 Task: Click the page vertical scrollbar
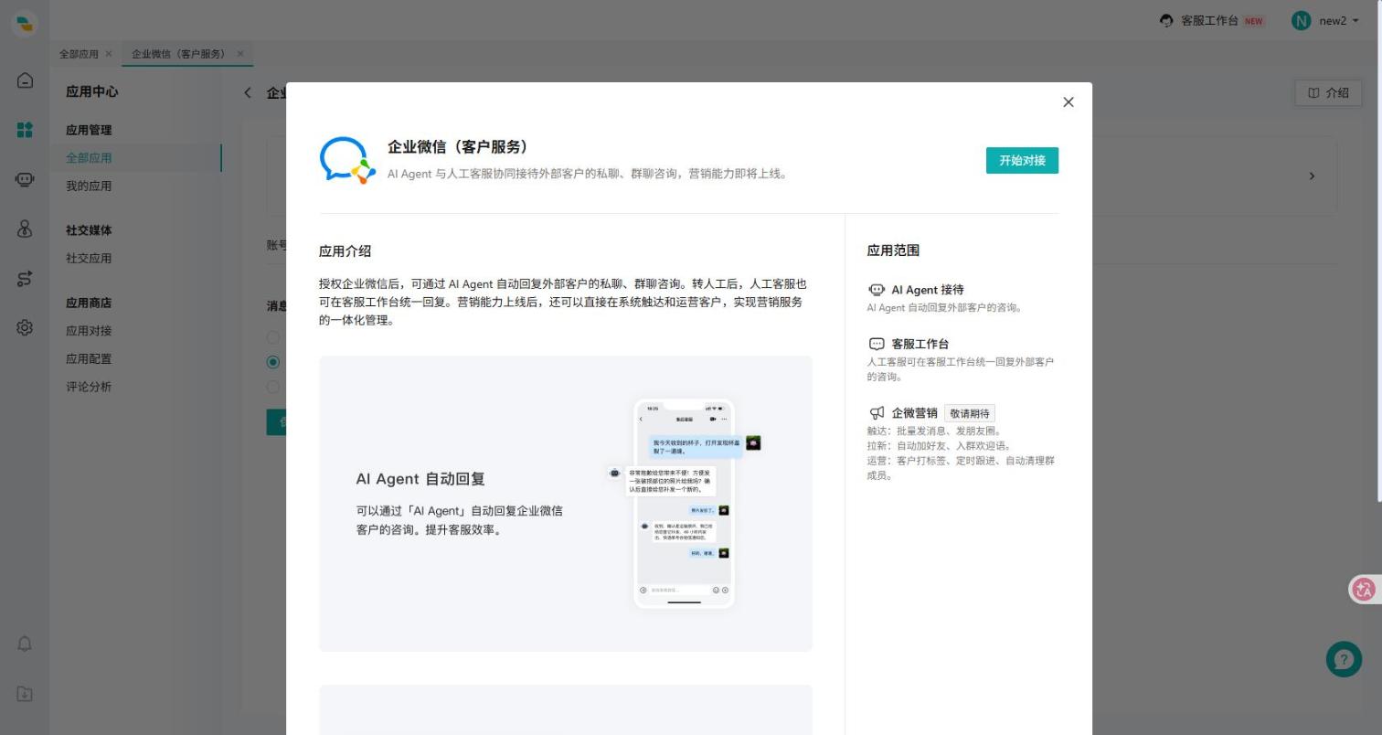coord(1378,251)
